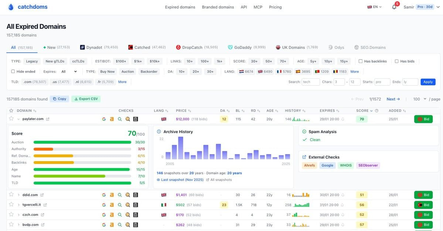Screen dimensions: 443x231
Task: Star the paylater.com domain row
Action: coord(11,119)
